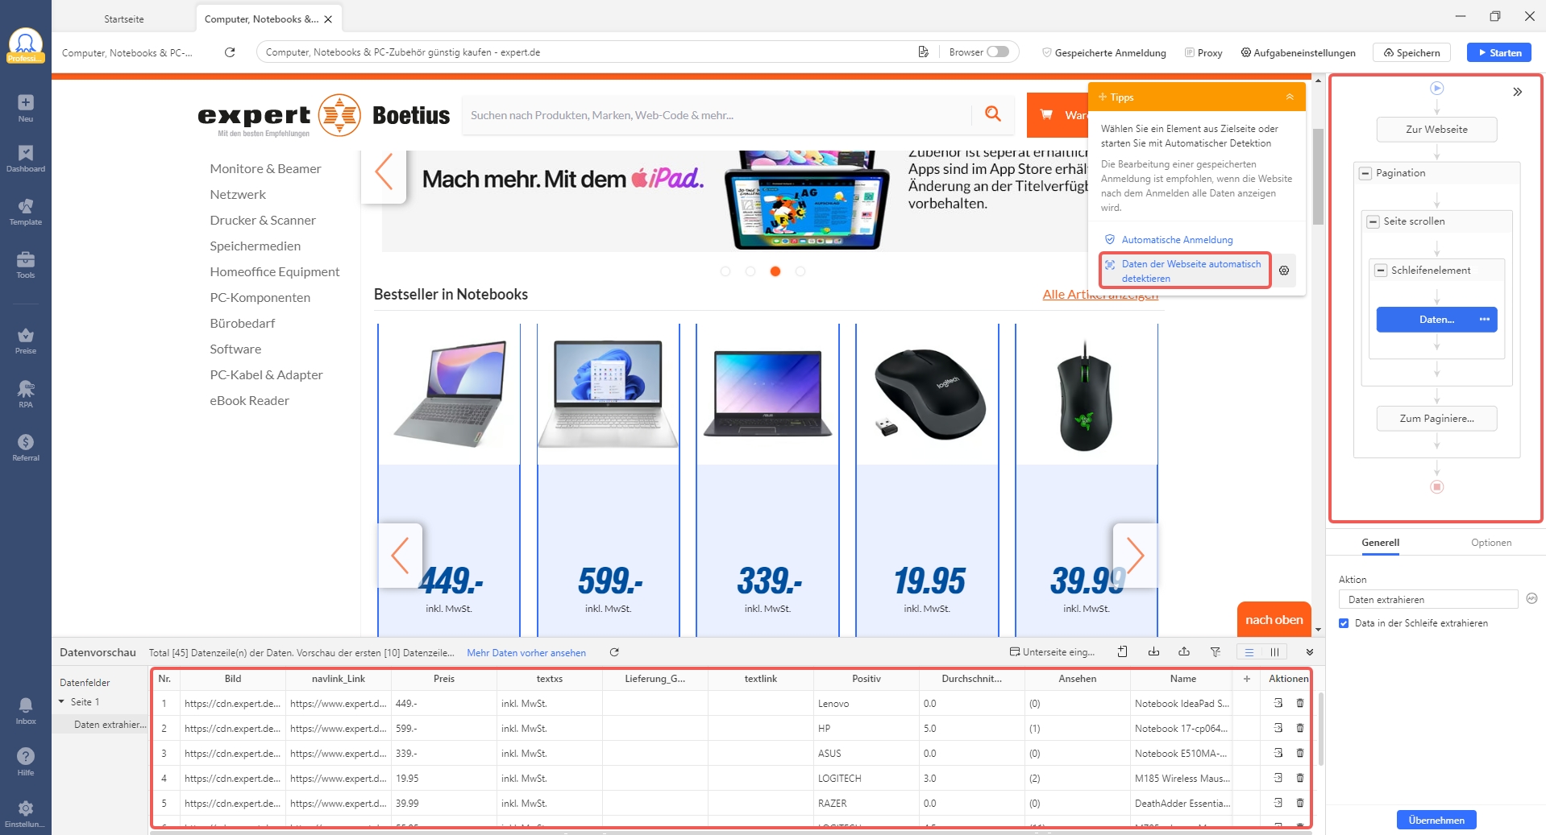This screenshot has width=1546, height=835.
Task: Click the icon next to Daten extrahieren field
Action: point(1531,598)
